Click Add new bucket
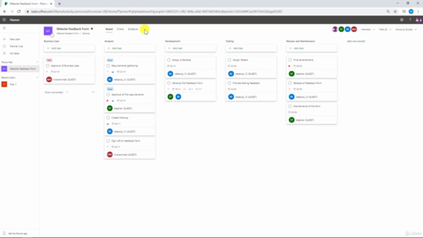This screenshot has height=238, width=423. 356,41
